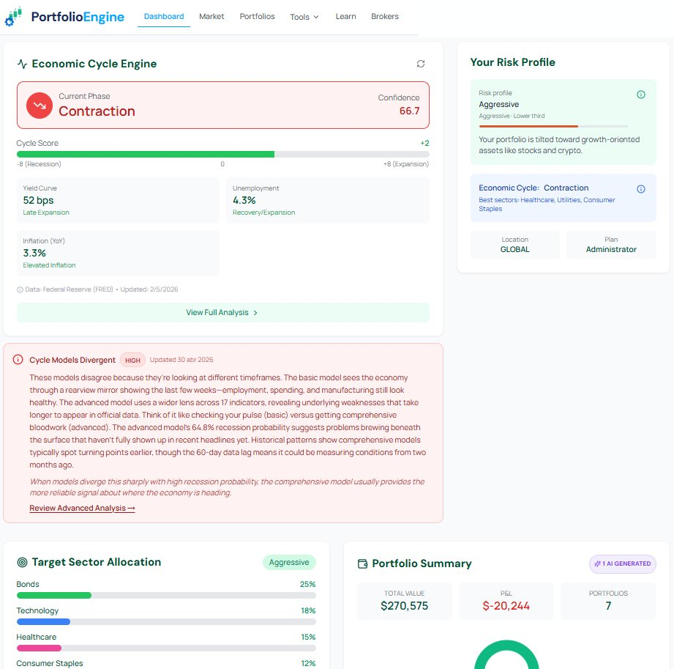Select the Yield Curve 52 bps card
Viewport: 674px width, 669px height.
tap(118, 200)
